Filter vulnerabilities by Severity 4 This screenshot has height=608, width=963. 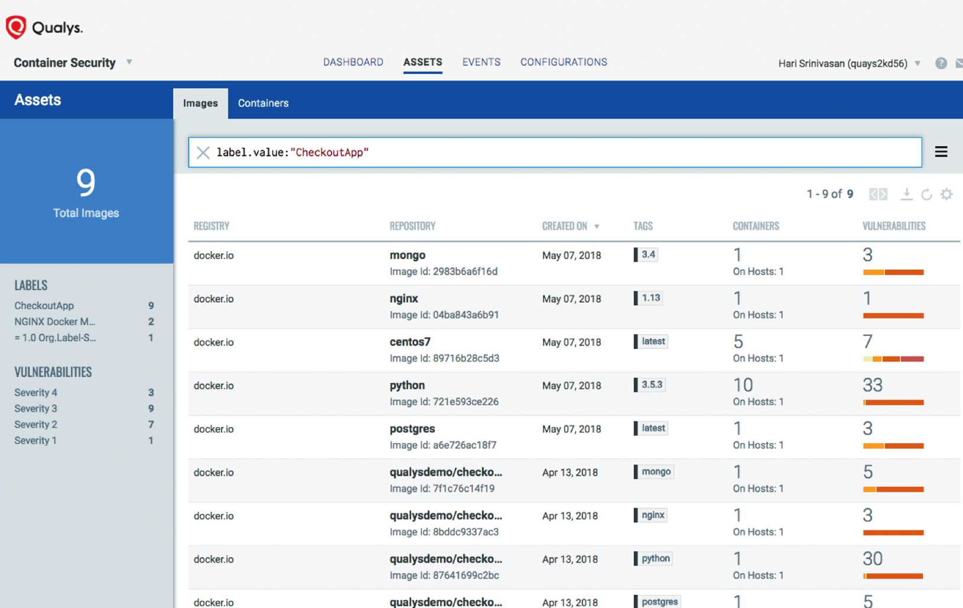pos(36,393)
